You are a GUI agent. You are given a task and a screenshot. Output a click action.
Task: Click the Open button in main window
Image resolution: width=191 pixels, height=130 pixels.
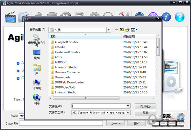[x=137, y=123]
